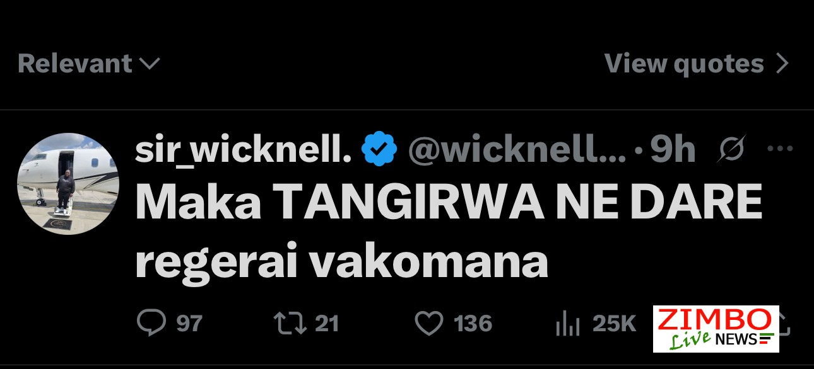The height and width of the screenshot is (369, 814).
Task: Open the sir_wicknell. display name profile
Action: [243, 150]
